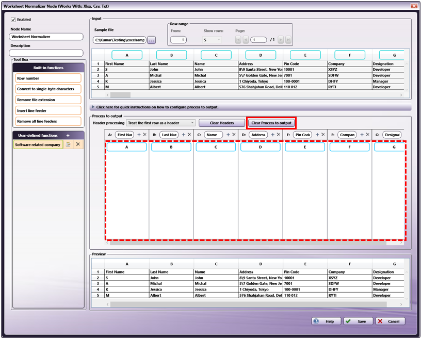Click the Node Name input field

point(46,37)
